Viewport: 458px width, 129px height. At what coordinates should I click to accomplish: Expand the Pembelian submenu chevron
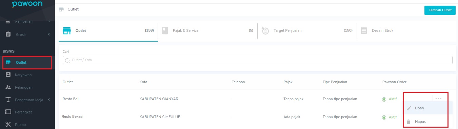pos(49,22)
